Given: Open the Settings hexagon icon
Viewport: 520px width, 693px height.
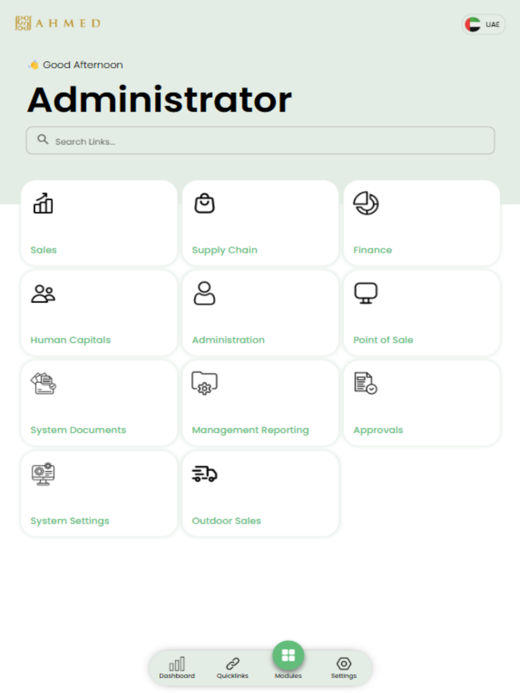Looking at the screenshot, I should (x=344, y=664).
